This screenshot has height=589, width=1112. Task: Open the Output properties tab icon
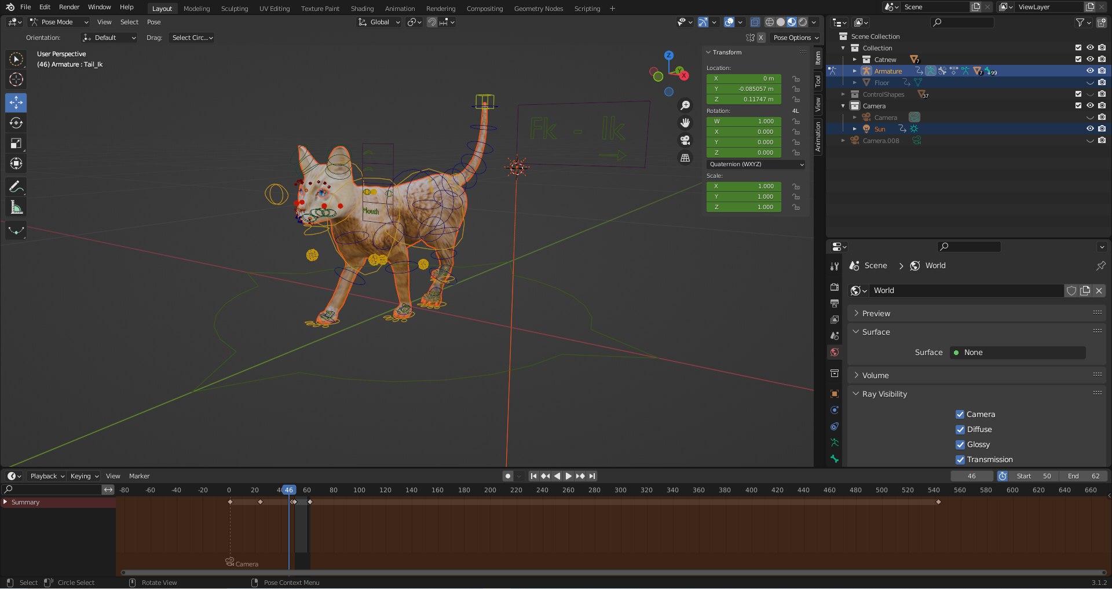coord(835,303)
